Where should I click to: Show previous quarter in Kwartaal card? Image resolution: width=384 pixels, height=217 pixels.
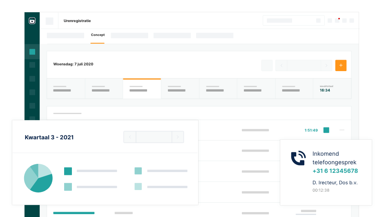129,137
